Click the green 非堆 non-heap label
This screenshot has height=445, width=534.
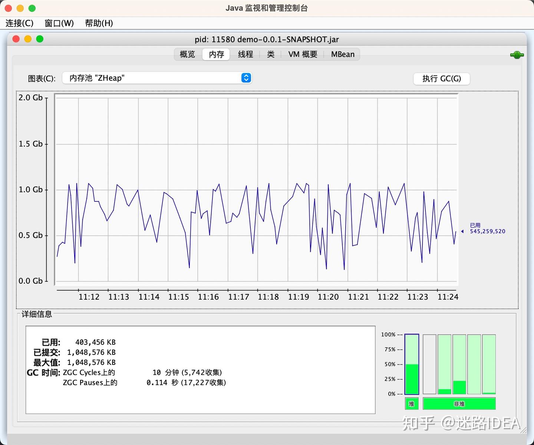(x=459, y=404)
